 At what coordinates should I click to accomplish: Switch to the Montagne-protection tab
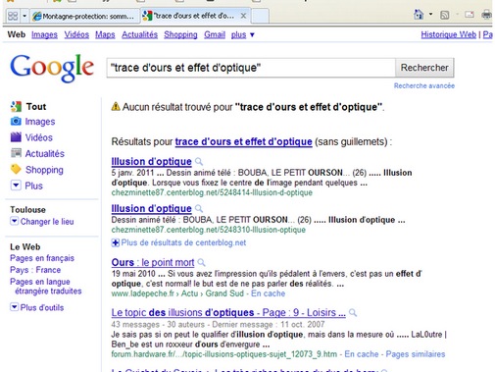pos(85,16)
